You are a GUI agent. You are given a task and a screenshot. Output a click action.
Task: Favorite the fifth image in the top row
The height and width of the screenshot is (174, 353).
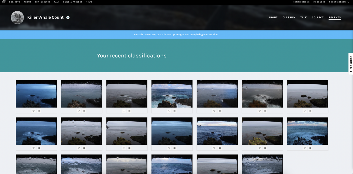214,111
